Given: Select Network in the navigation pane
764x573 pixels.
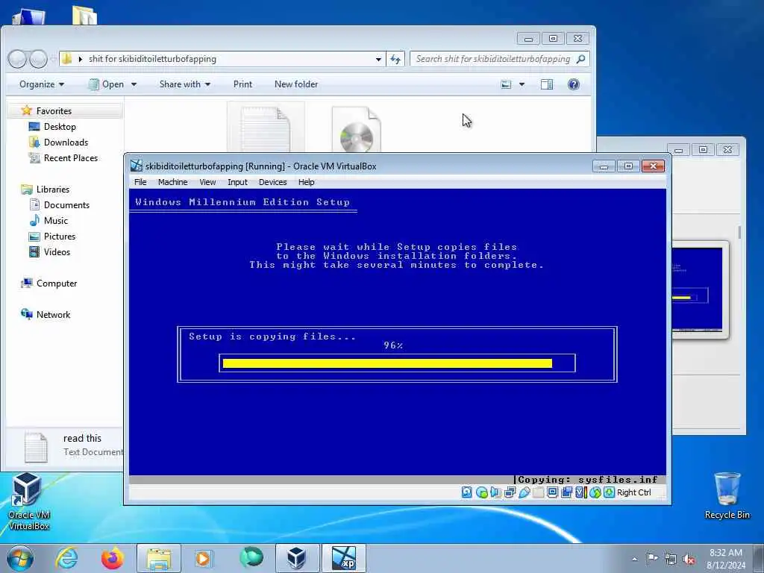Looking at the screenshot, I should coord(53,314).
